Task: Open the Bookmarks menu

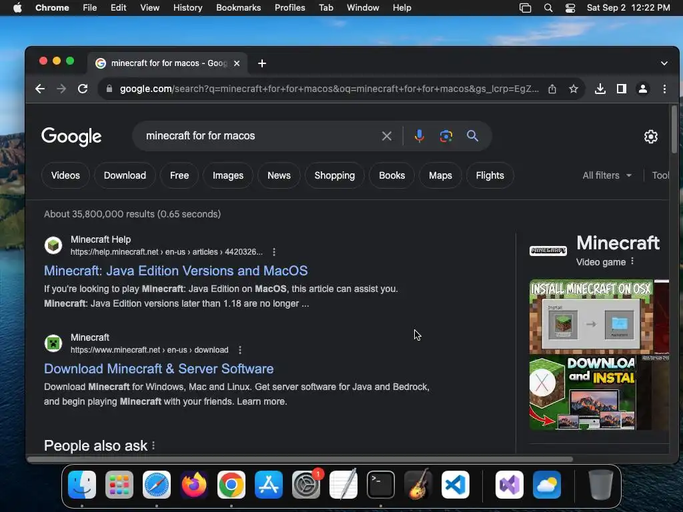Action: point(238,8)
